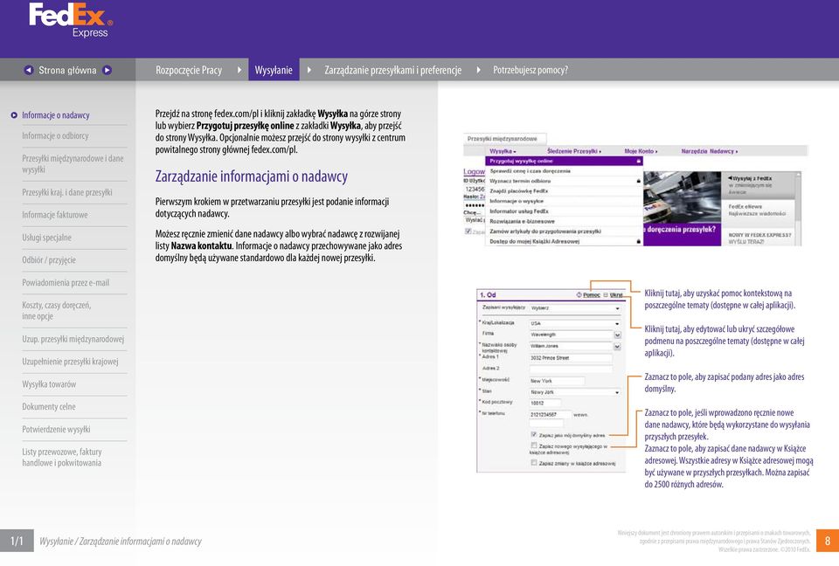
Task: Go to Strona główna
Action: point(67,70)
